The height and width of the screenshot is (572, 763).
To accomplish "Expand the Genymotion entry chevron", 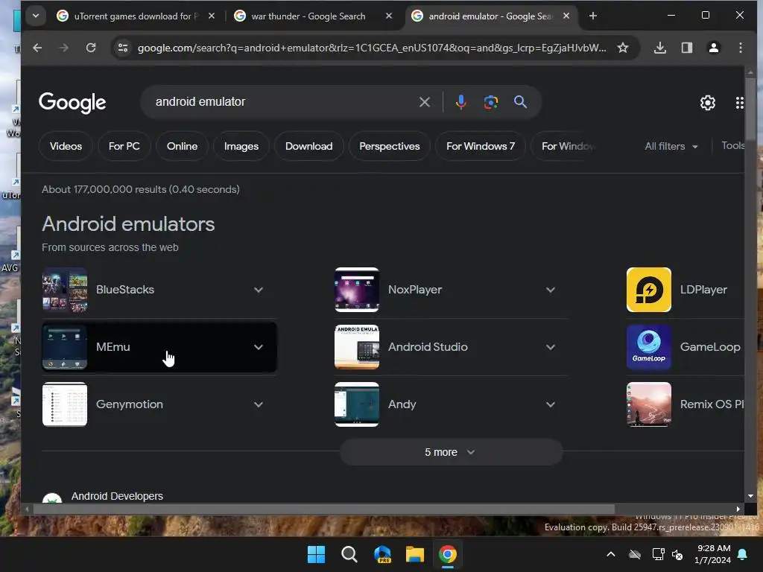I will (259, 404).
